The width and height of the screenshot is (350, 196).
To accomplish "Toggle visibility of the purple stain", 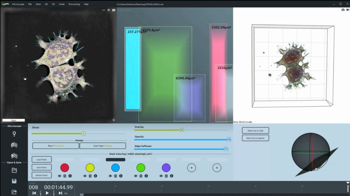I will (161, 176).
